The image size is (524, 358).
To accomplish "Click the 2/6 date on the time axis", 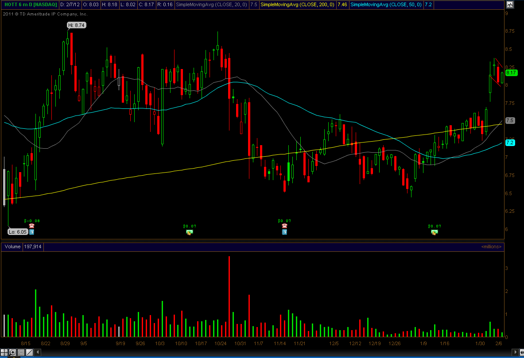I will 499,343.
